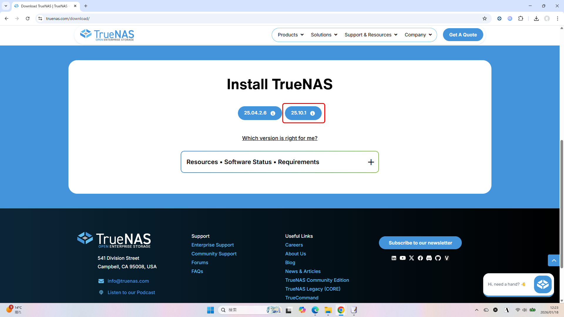Expand Resources Software Status Requirements section

pyautogui.click(x=371, y=162)
